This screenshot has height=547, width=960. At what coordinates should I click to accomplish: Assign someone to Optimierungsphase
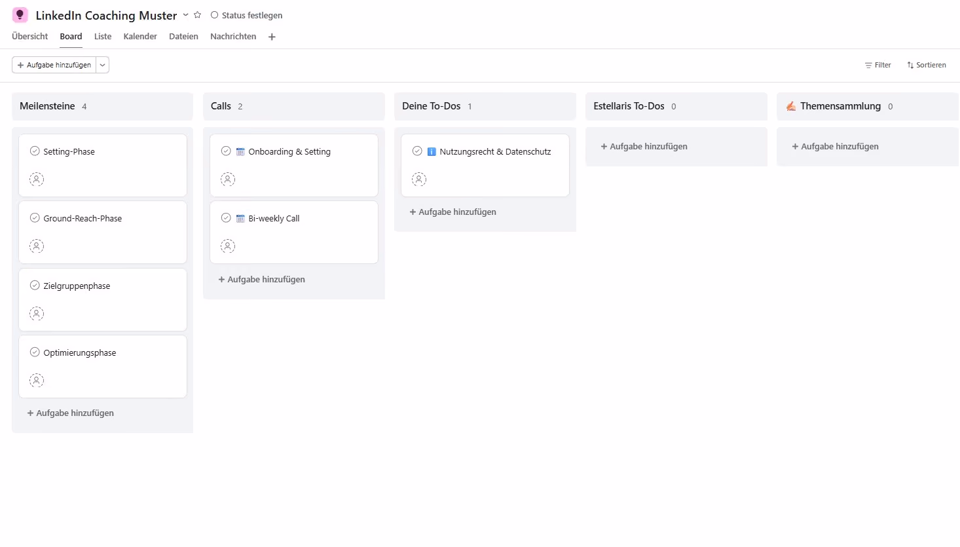coord(37,380)
